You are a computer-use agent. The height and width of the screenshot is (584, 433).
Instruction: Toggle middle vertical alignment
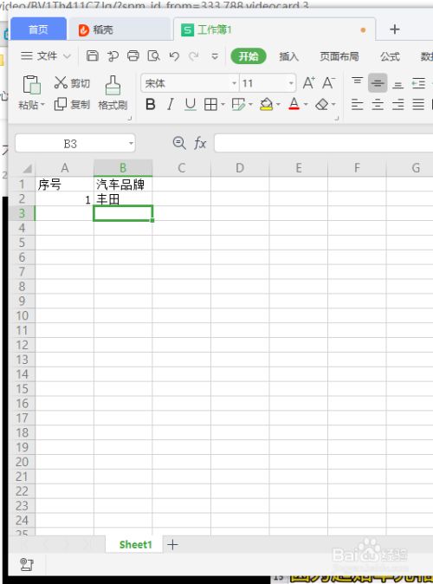(378, 82)
